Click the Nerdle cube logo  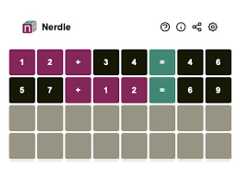tap(29, 27)
